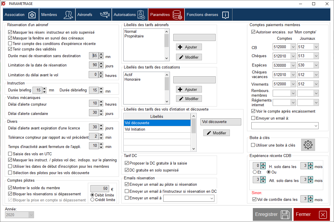This screenshot has height=222, width=334.
Task: Click plus icon for cotisations Ajouter
Action: (x=180, y=89)
